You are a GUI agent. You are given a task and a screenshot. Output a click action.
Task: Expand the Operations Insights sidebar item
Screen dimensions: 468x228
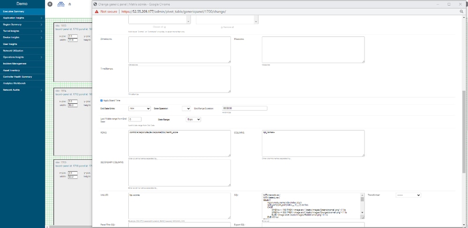click(41, 57)
